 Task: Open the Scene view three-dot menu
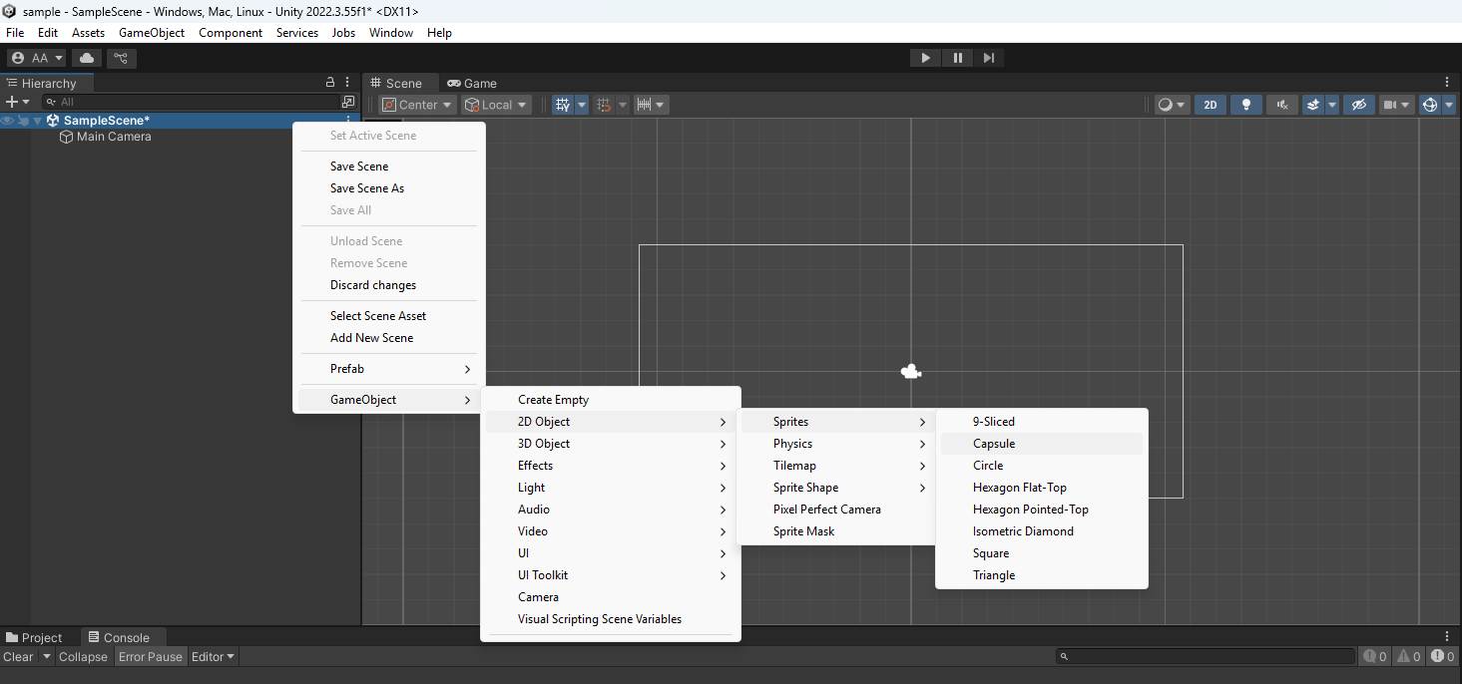(x=1447, y=83)
